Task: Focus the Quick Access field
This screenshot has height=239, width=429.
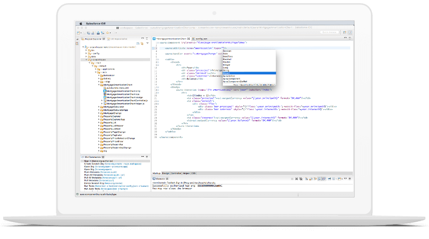Action: click(329, 32)
